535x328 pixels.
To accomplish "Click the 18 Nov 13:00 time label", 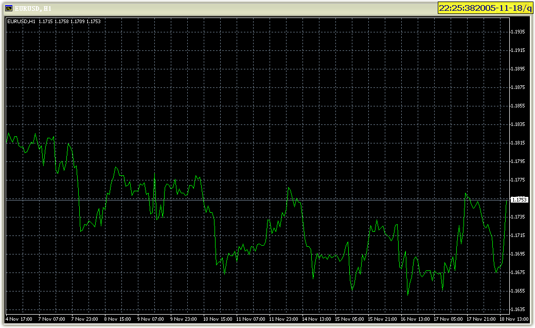I will pos(514,319).
